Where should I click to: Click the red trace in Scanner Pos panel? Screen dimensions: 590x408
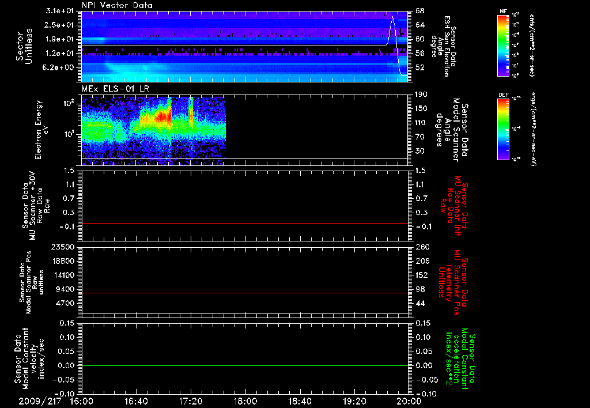[x=245, y=293]
